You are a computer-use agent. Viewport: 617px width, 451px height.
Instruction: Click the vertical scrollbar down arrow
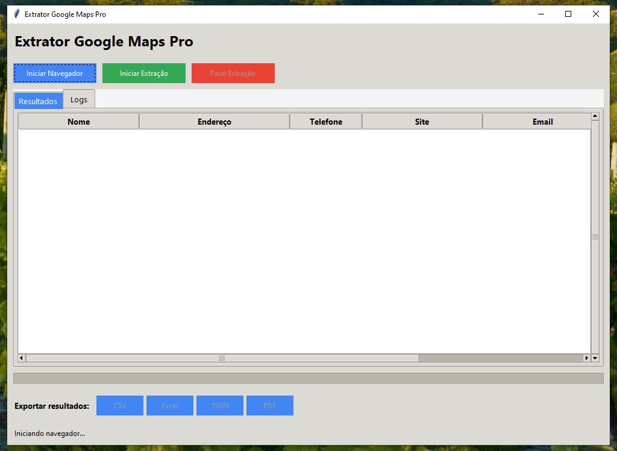tap(595, 358)
